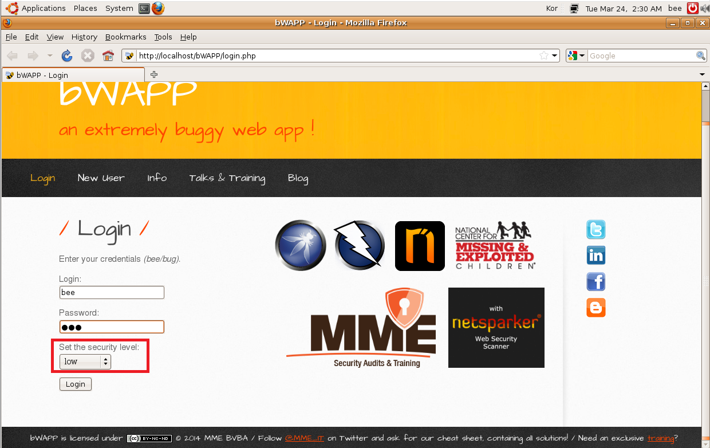Open the Twitter icon link
This screenshot has width=710, height=448.
[595, 229]
